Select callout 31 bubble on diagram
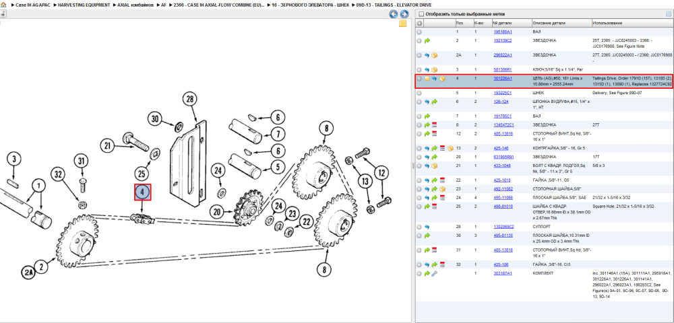This screenshot has width=674, height=323. pos(82,161)
